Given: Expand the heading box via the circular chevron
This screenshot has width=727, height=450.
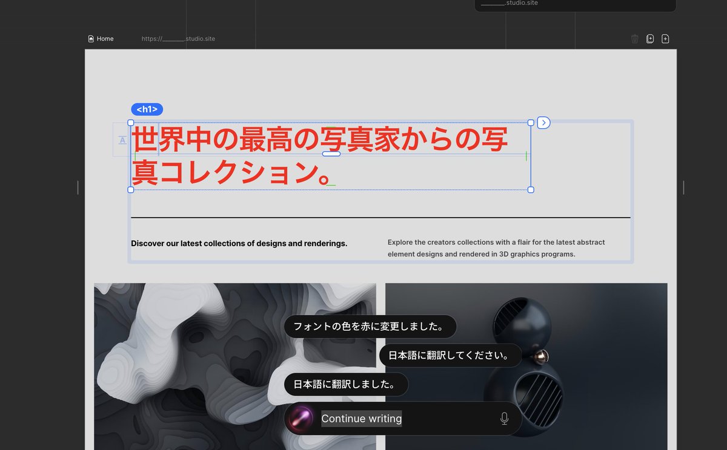Looking at the screenshot, I should coord(543,122).
